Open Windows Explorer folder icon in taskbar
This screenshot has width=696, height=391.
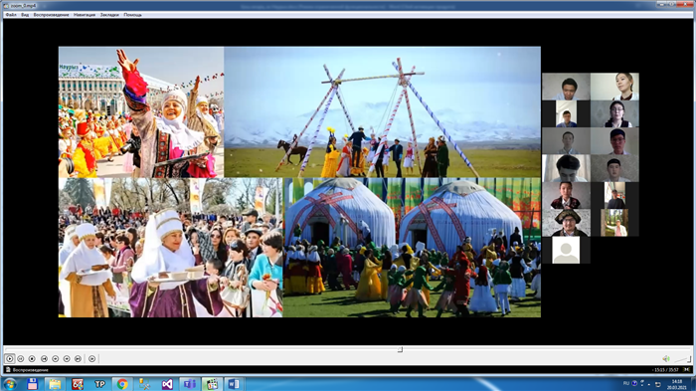click(x=55, y=384)
